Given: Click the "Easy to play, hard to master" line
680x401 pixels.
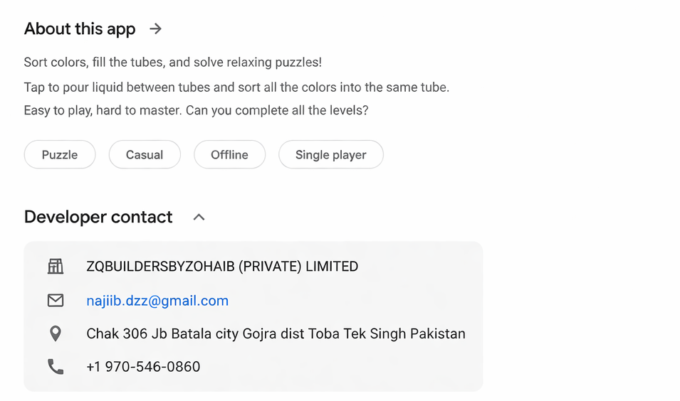Looking at the screenshot, I should (x=196, y=111).
